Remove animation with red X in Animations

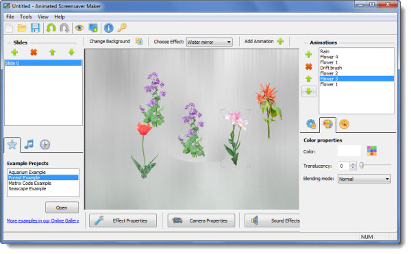coord(309,66)
